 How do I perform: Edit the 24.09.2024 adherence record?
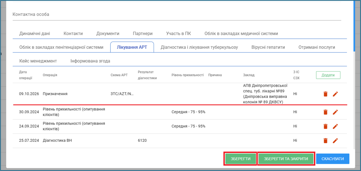[x=335, y=126]
